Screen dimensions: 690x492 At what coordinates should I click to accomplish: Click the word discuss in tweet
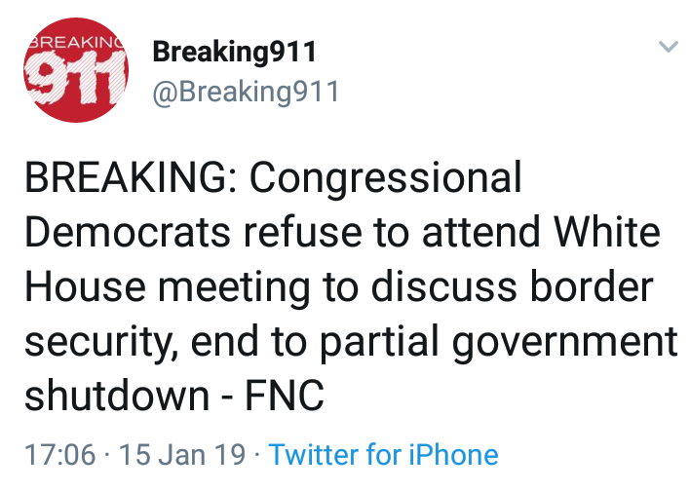click(x=444, y=286)
